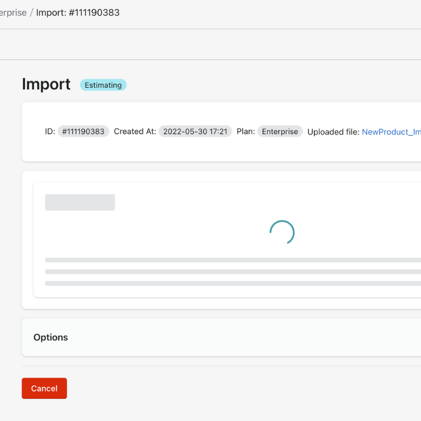Click the Import page heading
421x421 pixels.
point(46,84)
